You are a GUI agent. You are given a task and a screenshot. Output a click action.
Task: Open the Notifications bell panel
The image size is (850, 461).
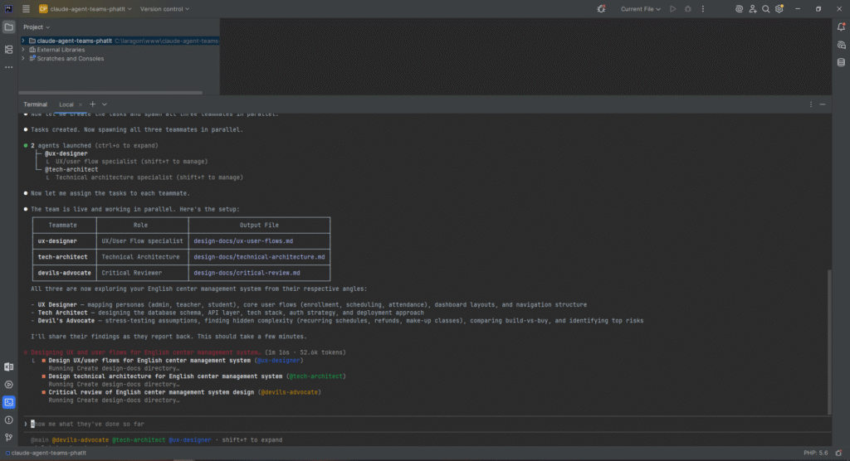(x=840, y=27)
